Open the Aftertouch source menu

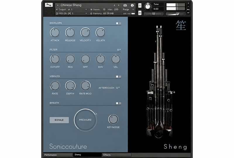(118, 88)
